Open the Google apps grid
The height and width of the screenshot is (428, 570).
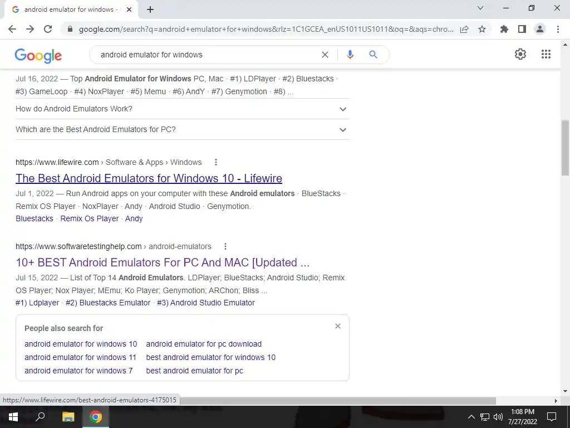click(546, 54)
